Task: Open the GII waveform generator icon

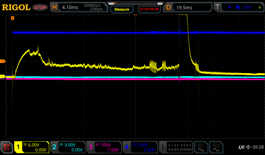Action: 216,147
